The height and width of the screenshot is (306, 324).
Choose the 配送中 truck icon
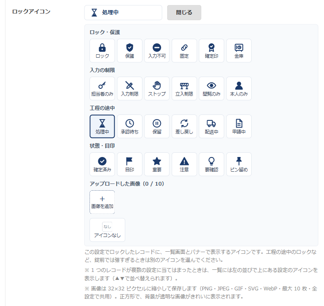[x=211, y=126]
